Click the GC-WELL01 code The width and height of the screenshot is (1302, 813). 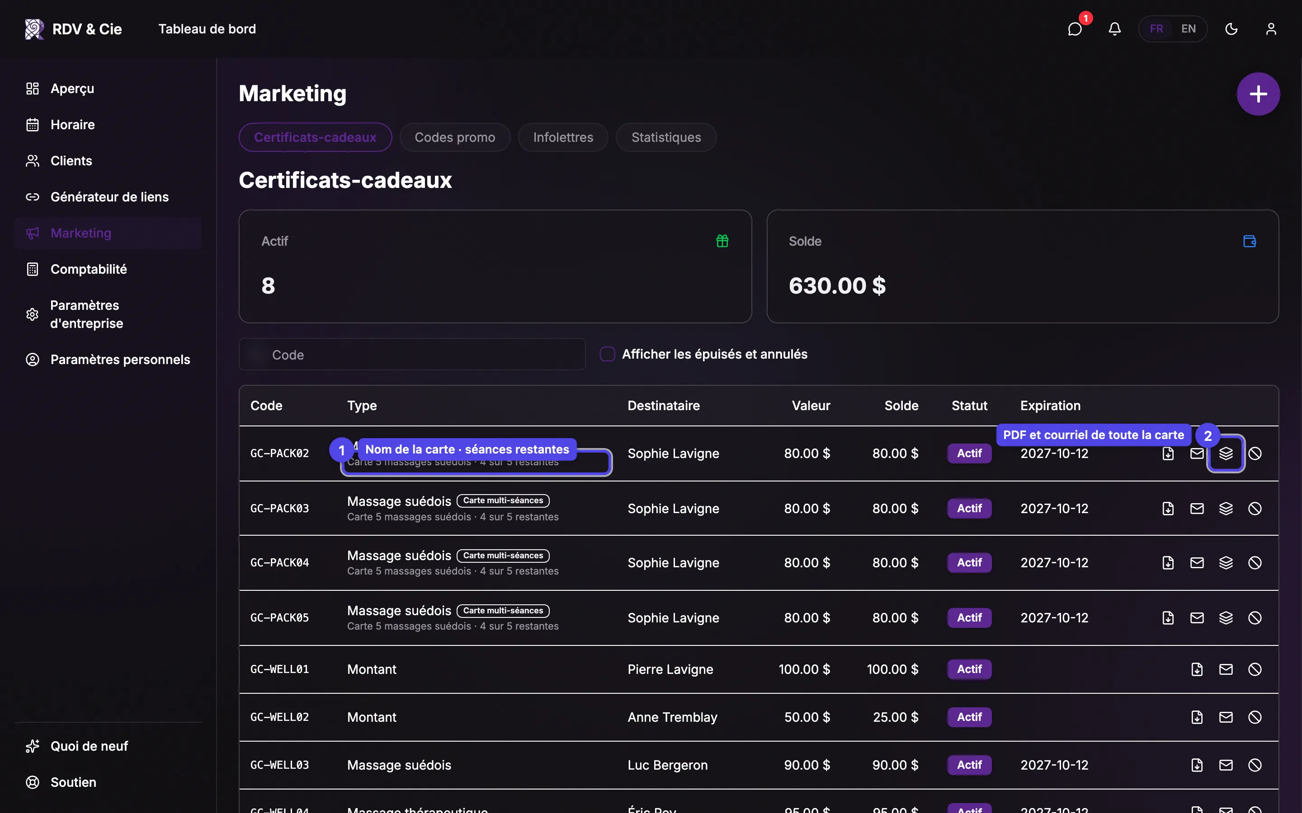point(280,669)
